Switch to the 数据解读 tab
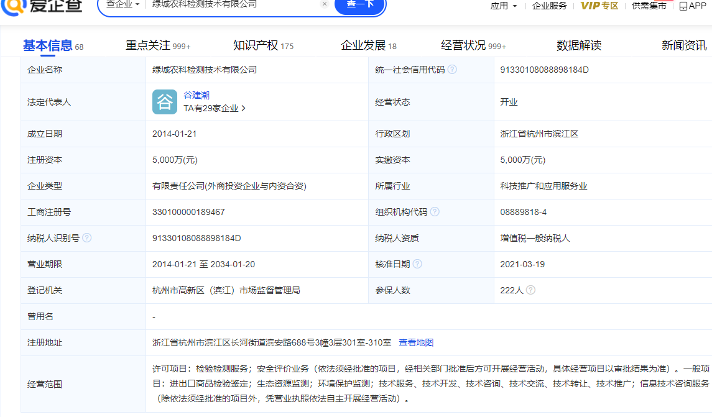Image resolution: width=712 pixels, height=417 pixels. point(579,46)
